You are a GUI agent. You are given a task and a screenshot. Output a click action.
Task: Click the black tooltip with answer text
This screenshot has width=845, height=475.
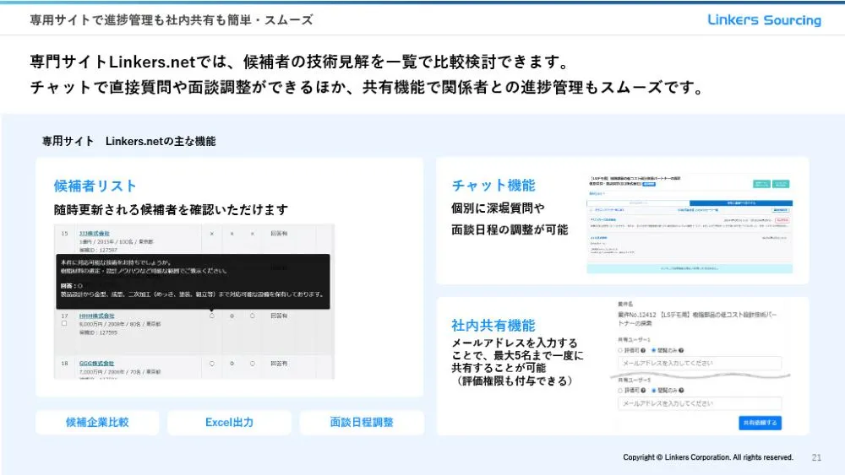(x=193, y=281)
